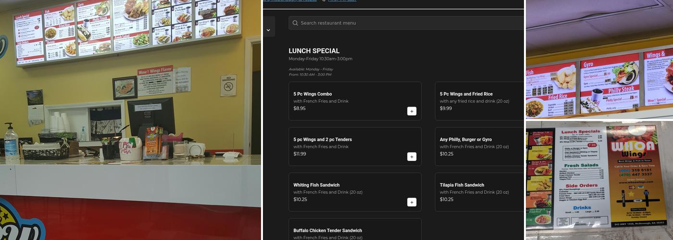Open the Tilapia Fish Sandwich item card

coord(479,192)
